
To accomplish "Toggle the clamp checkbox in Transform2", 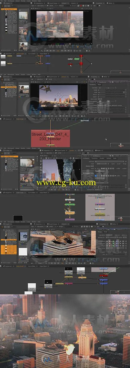I will (x=107, y=105).
